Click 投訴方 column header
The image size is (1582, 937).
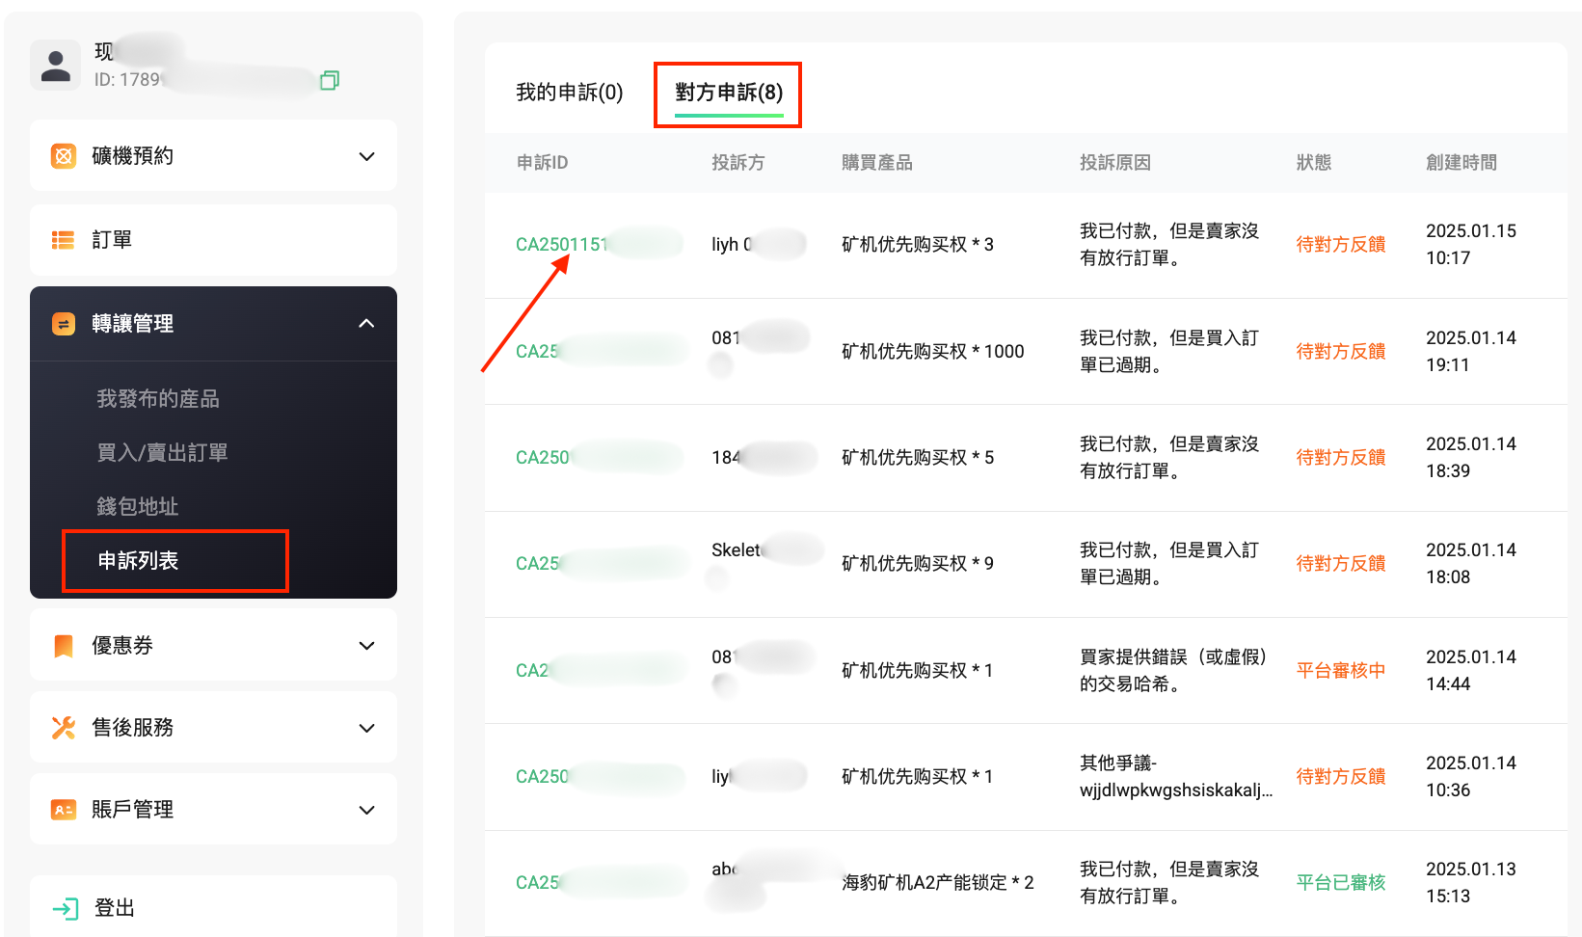pos(738,163)
